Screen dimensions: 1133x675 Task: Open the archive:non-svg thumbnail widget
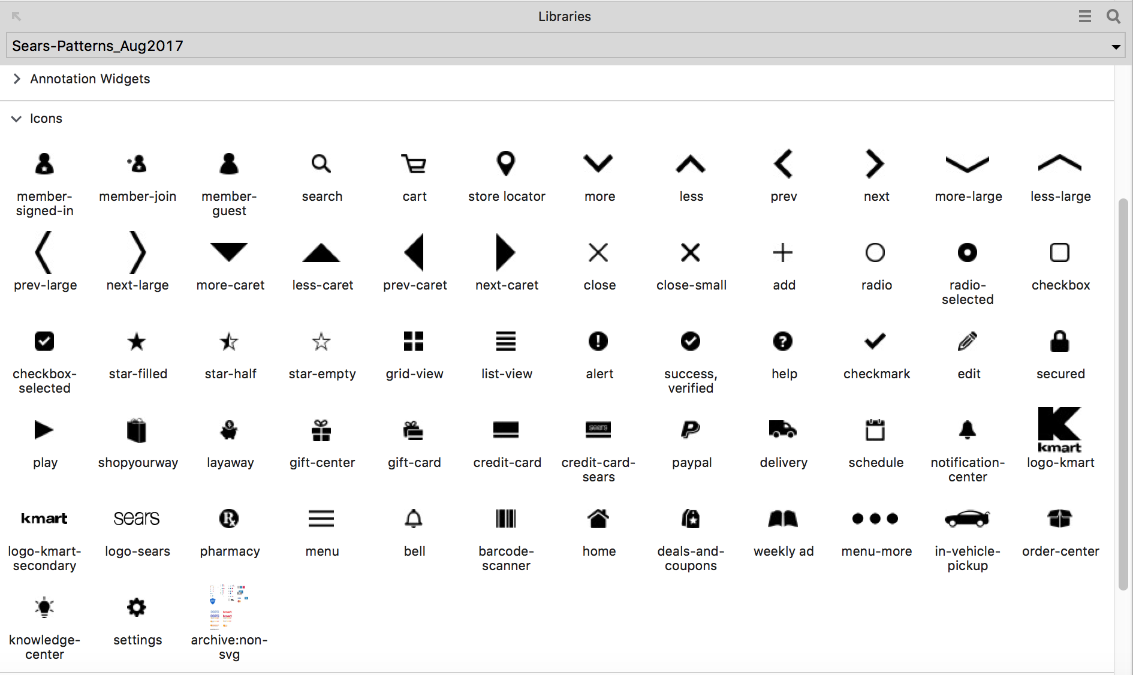tap(229, 606)
